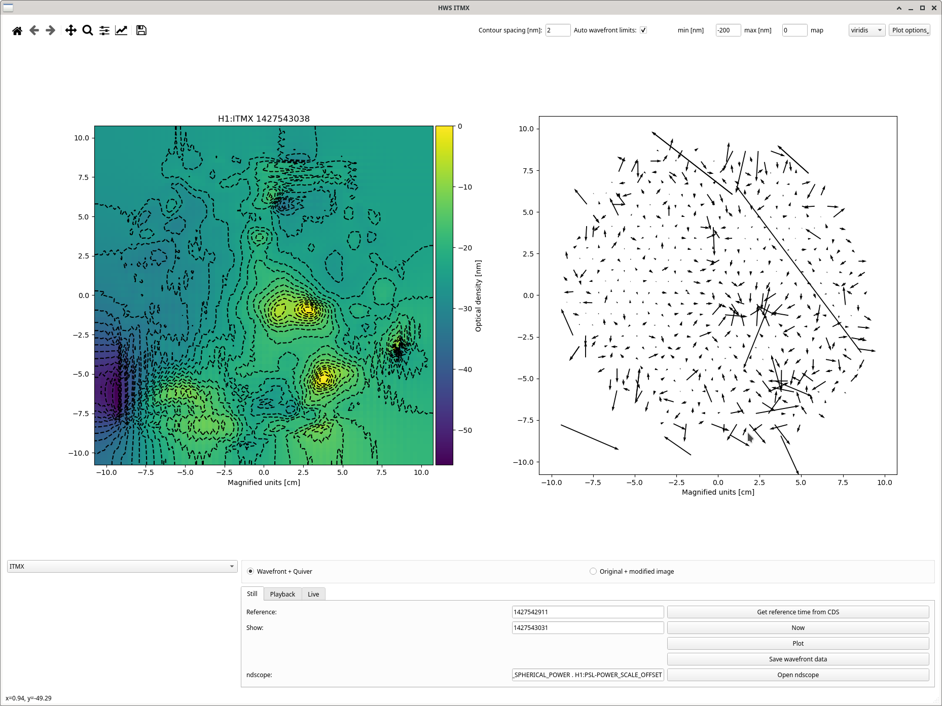Open window menu icon in title bar
Image resolution: width=942 pixels, height=706 pixels.
(x=8, y=8)
